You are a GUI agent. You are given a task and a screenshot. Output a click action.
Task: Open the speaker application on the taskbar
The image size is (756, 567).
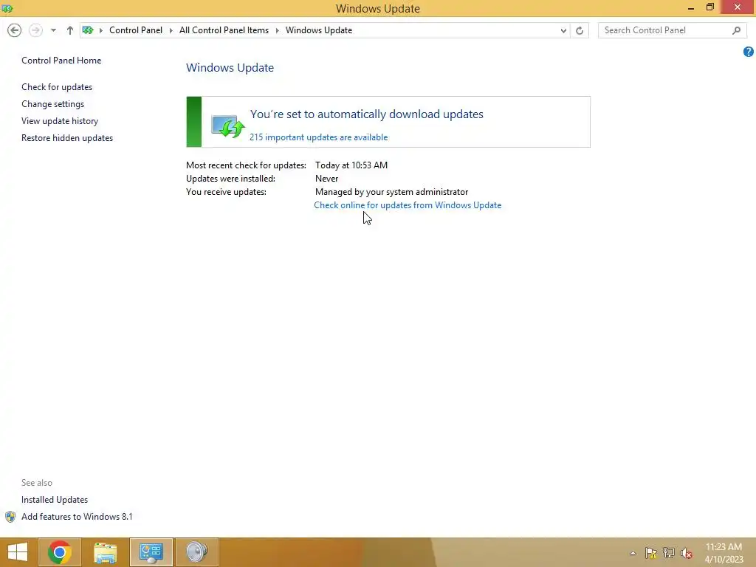[x=196, y=552]
